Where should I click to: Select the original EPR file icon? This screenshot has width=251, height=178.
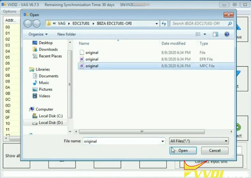click(82, 59)
